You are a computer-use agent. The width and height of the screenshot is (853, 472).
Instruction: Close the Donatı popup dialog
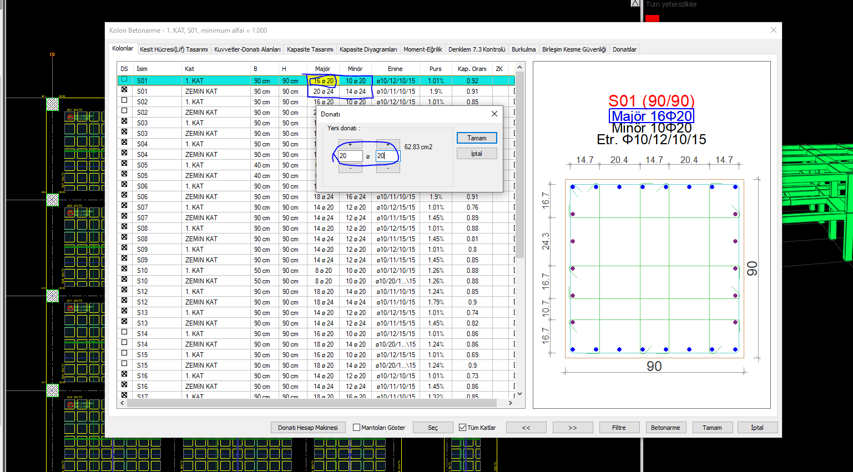(494, 114)
